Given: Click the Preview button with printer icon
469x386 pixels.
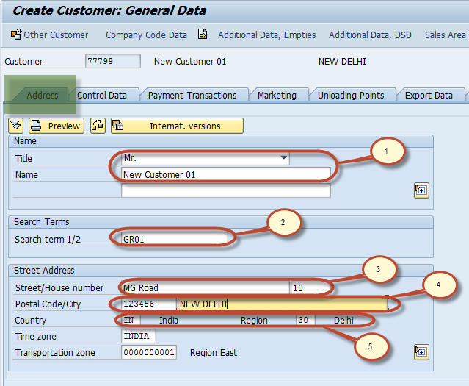Looking at the screenshot, I should point(56,126).
